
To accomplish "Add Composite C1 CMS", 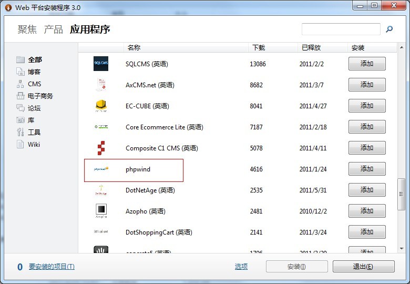I will tap(367, 148).
